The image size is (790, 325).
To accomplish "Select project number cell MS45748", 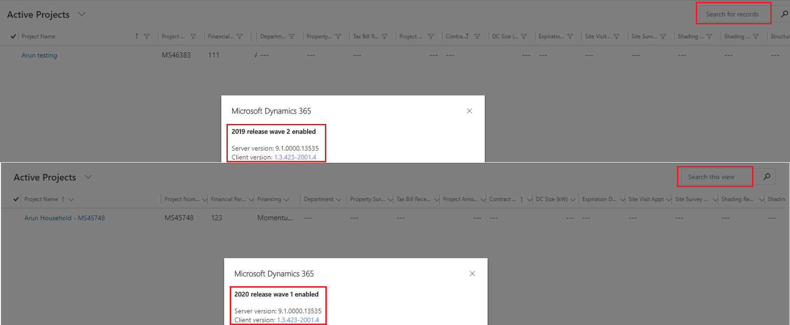I will pyautogui.click(x=179, y=218).
